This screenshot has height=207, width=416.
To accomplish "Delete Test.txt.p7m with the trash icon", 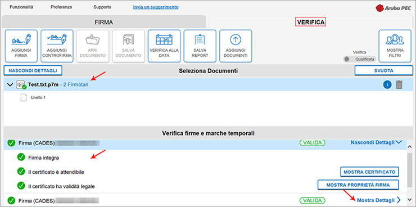I will click(x=399, y=85).
